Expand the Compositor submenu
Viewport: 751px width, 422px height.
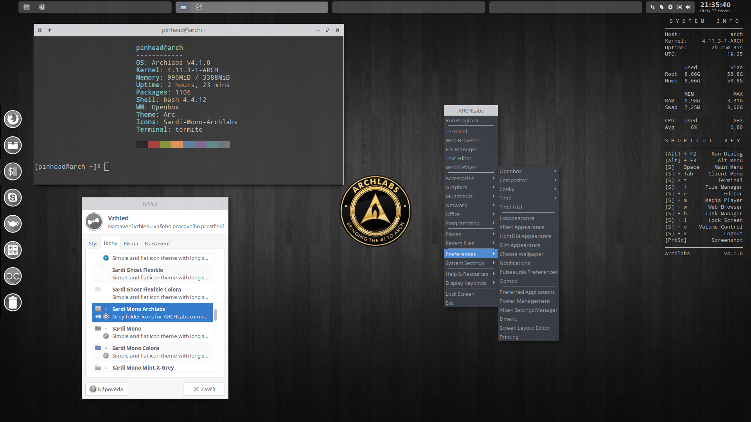528,181
